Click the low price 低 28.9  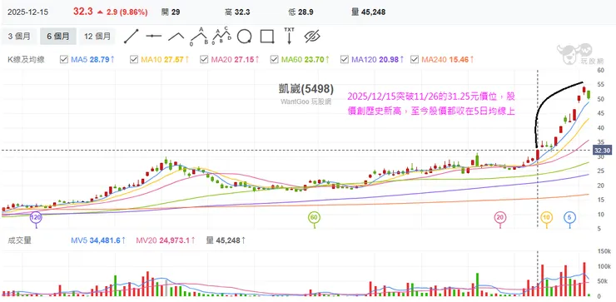tap(301, 12)
